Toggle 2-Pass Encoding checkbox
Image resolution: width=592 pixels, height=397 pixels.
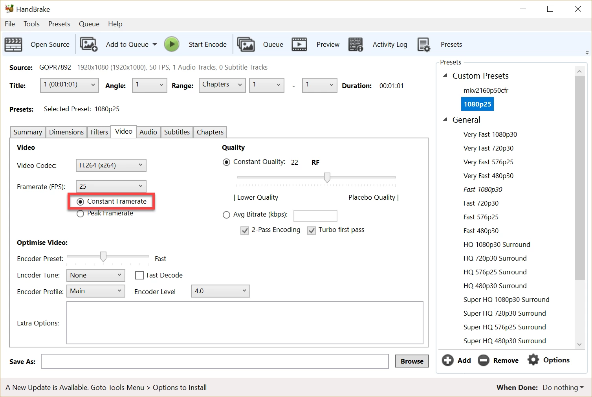[x=245, y=230]
